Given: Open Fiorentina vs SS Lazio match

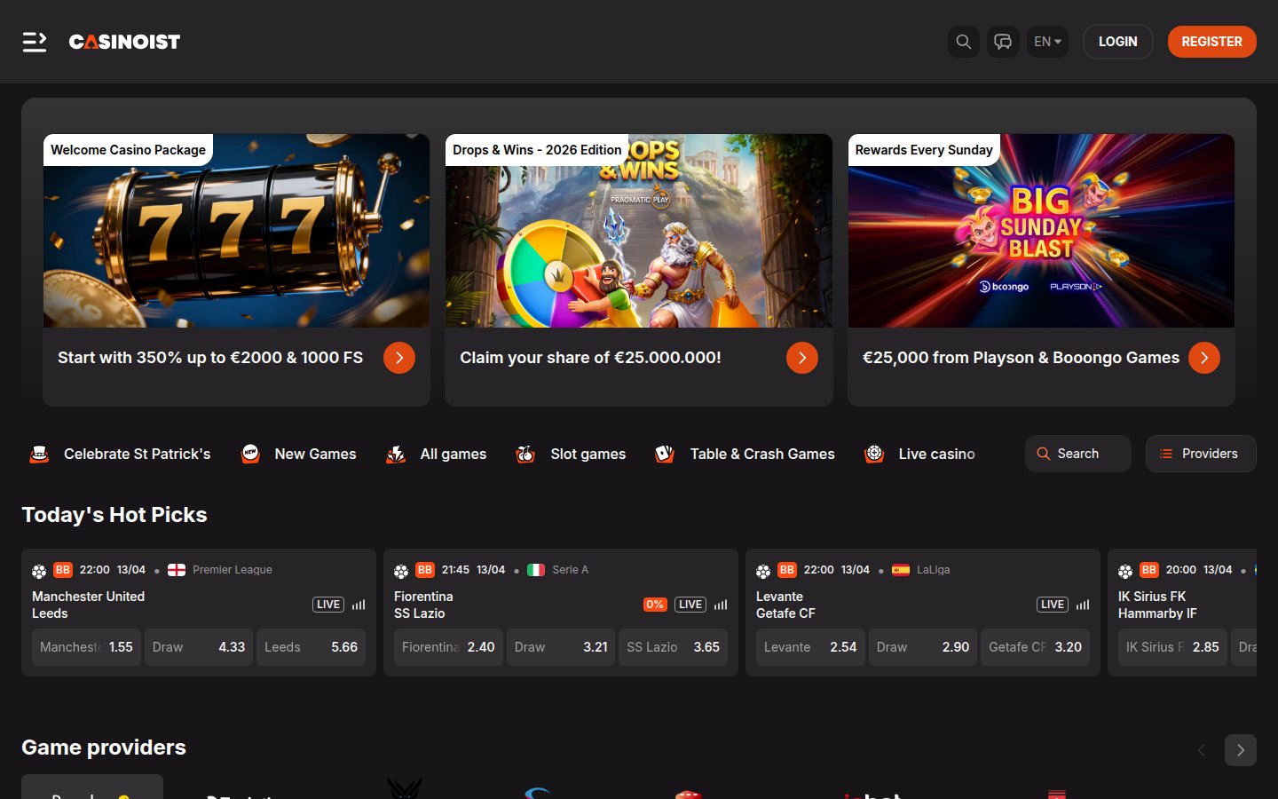Looking at the screenshot, I should pos(423,605).
